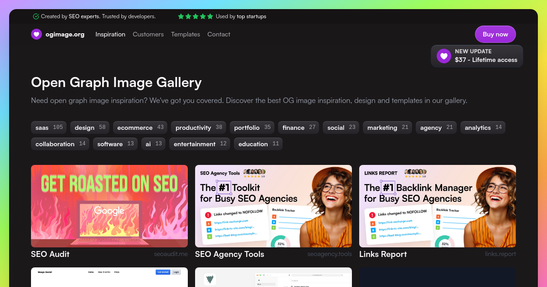Toggle the ecommerce category filter

tap(140, 128)
